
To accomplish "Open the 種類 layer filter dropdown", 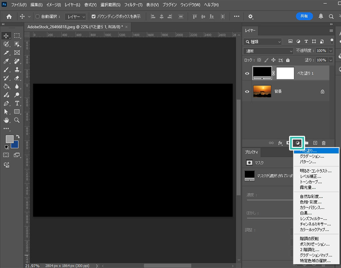I will (262, 42).
